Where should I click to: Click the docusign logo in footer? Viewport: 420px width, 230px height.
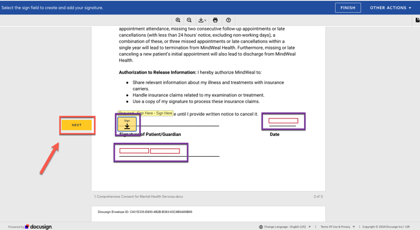[x=38, y=227]
